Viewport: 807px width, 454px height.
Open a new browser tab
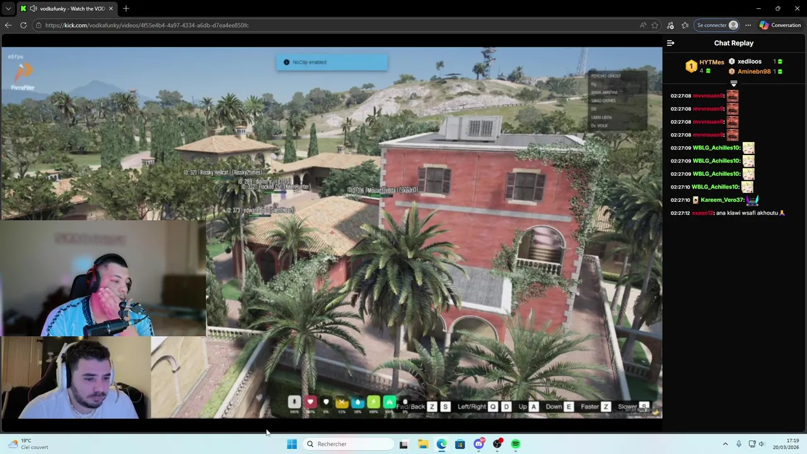126,9
